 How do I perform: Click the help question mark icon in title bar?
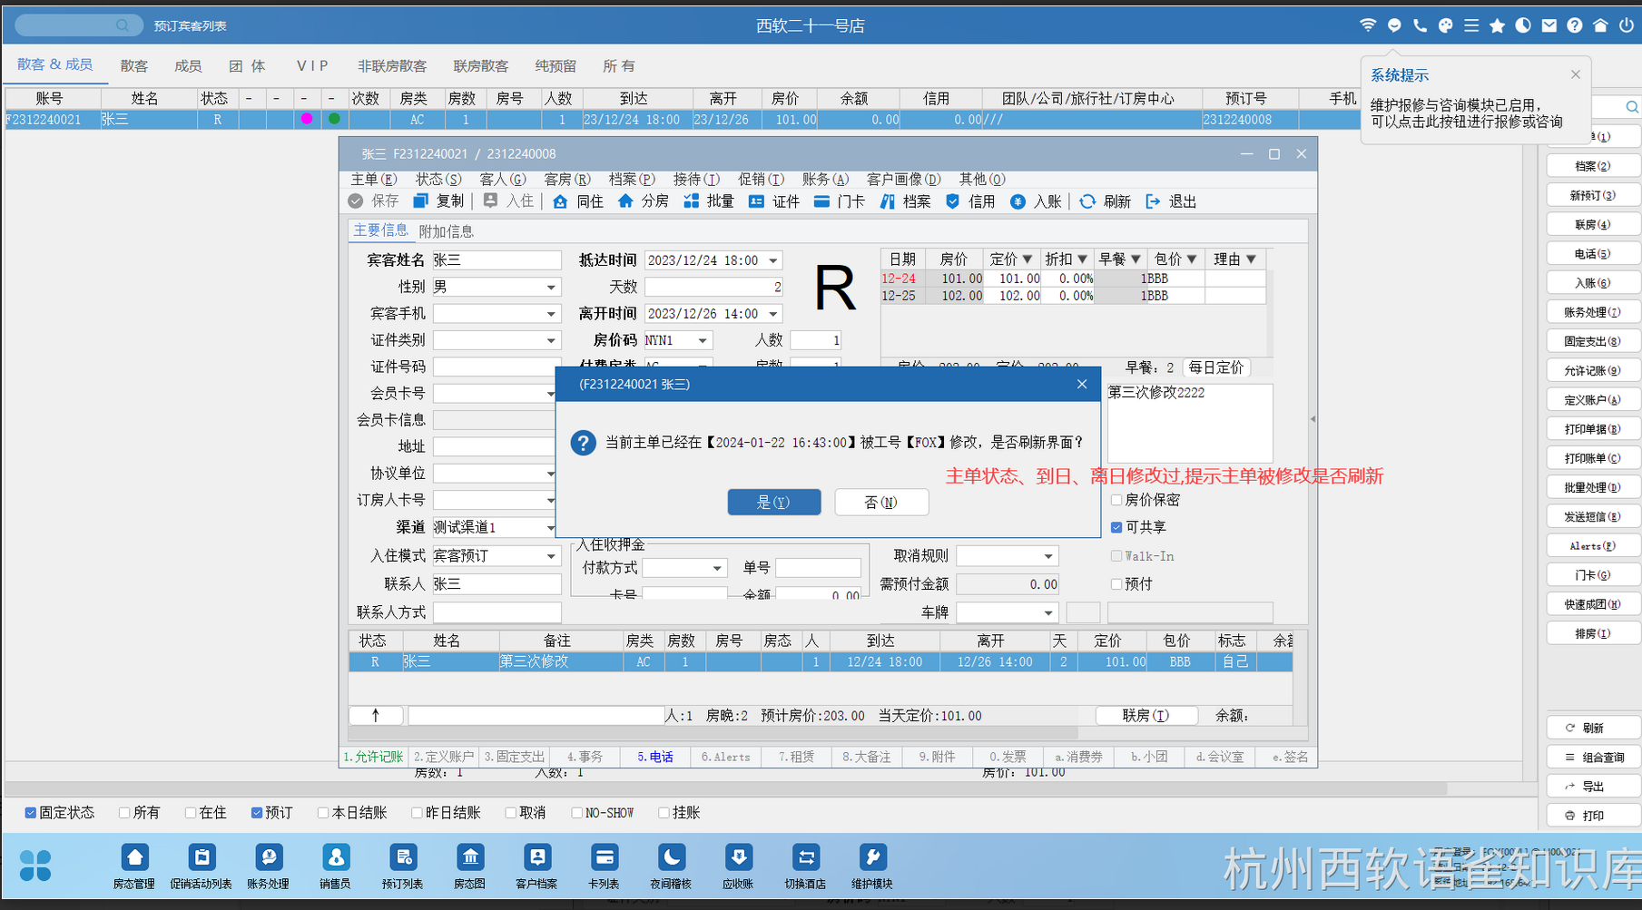click(x=1574, y=25)
